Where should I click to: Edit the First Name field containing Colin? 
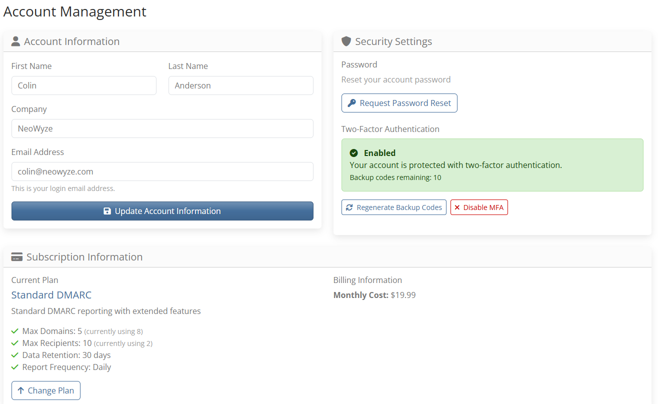point(84,85)
